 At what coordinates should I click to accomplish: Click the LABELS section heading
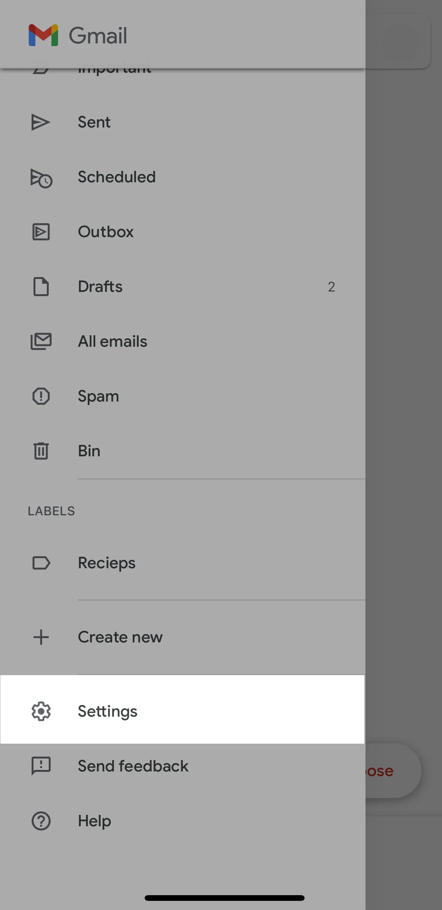point(51,511)
